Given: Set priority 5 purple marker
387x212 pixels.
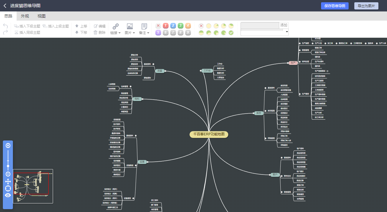Looking at the screenshot, I should (158, 33).
